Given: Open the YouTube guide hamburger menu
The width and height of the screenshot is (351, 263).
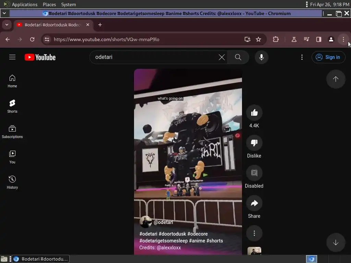Looking at the screenshot, I should point(12,57).
